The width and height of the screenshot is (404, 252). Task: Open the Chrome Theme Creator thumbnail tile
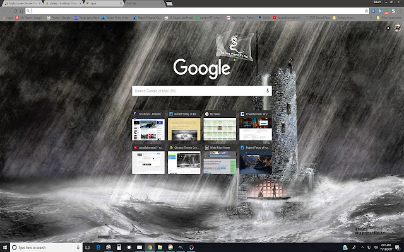[x=184, y=159]
